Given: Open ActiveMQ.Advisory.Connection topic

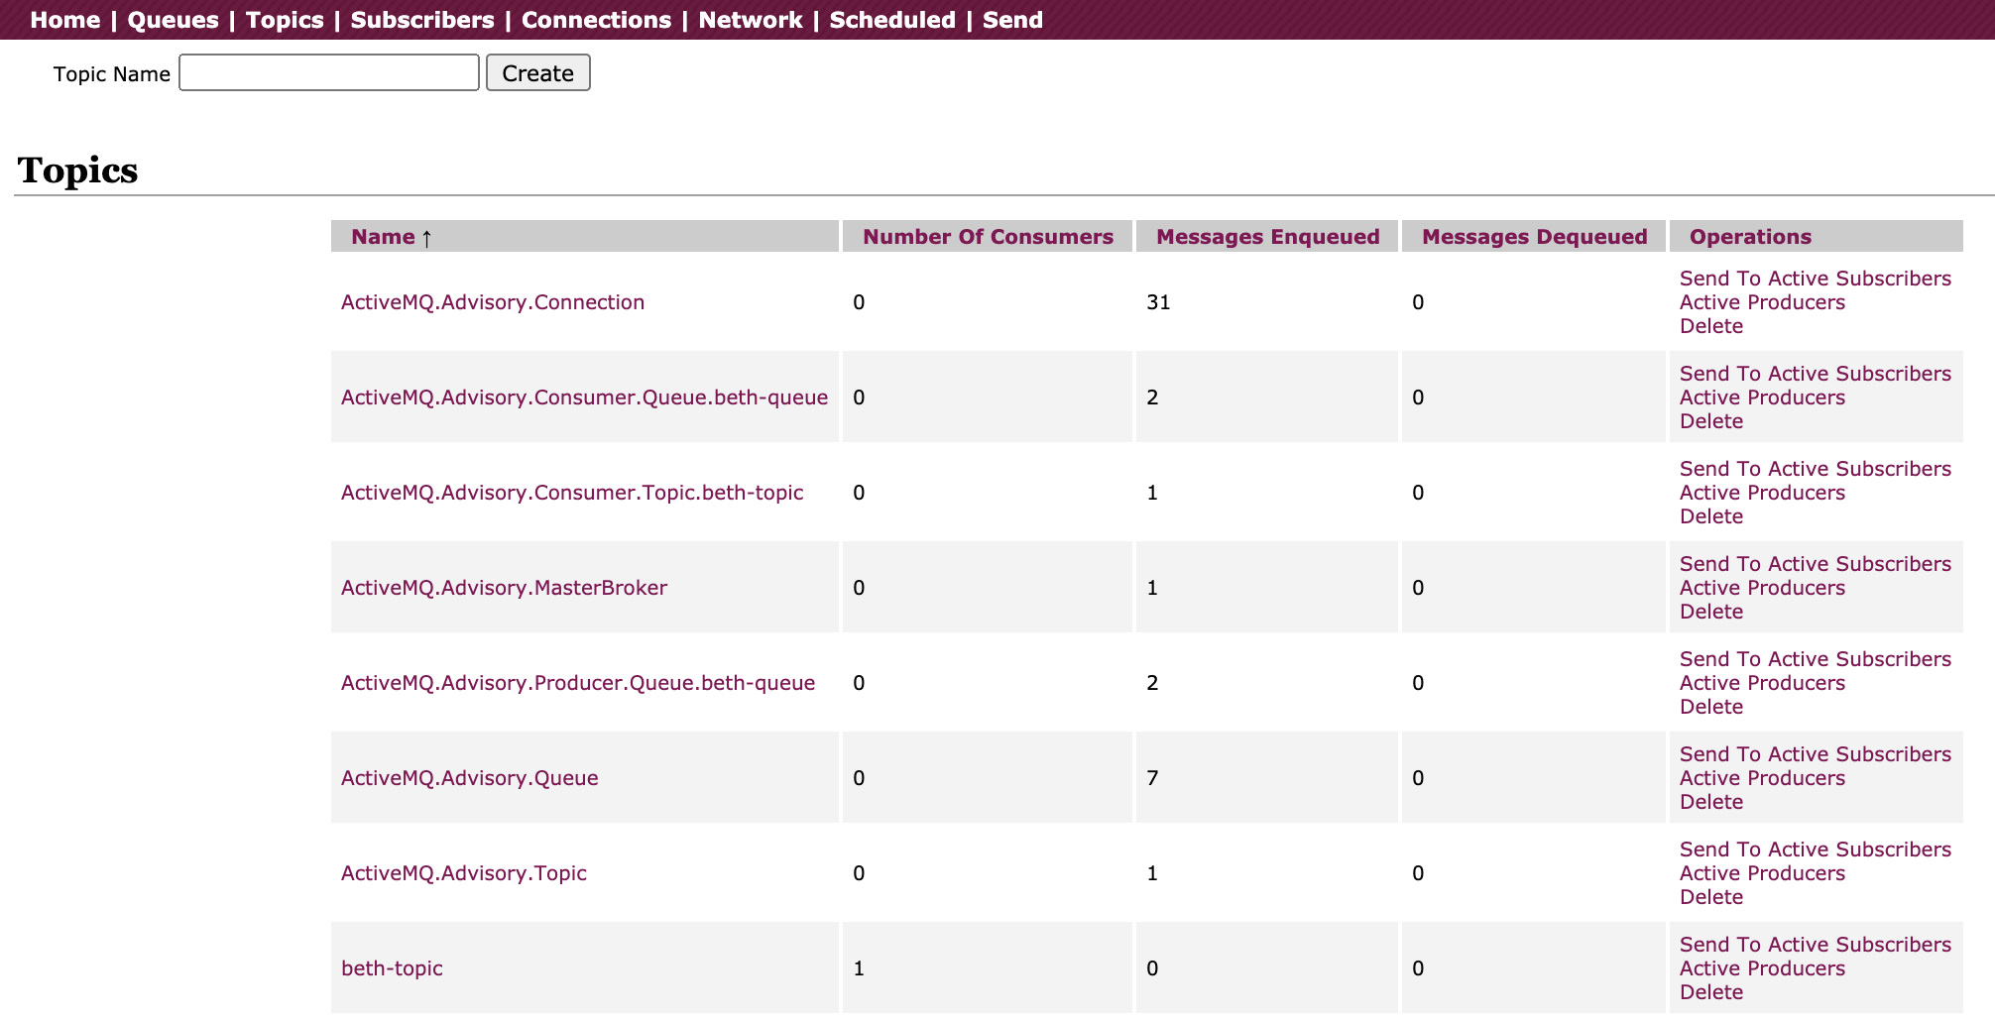Looking at the screenshot, I should [493, 302].
